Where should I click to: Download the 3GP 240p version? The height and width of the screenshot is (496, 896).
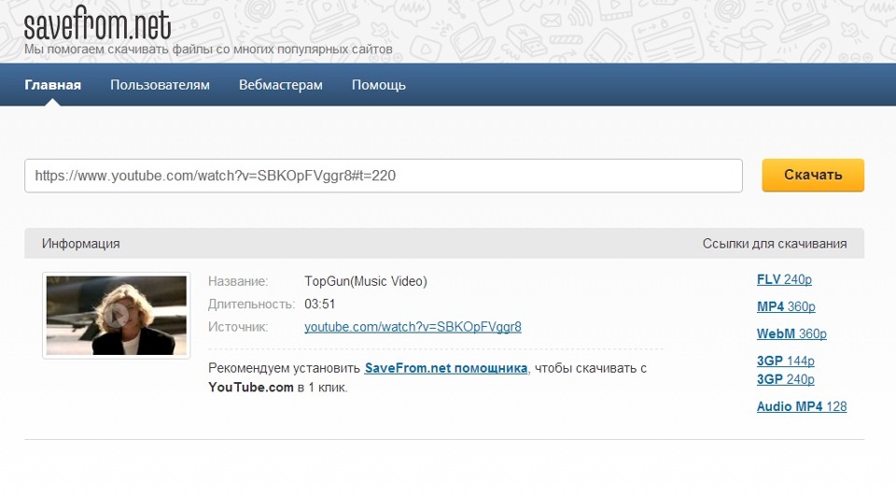(x=785, y=379)
